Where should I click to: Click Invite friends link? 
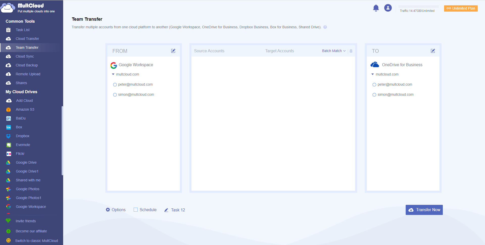(26, 221)
